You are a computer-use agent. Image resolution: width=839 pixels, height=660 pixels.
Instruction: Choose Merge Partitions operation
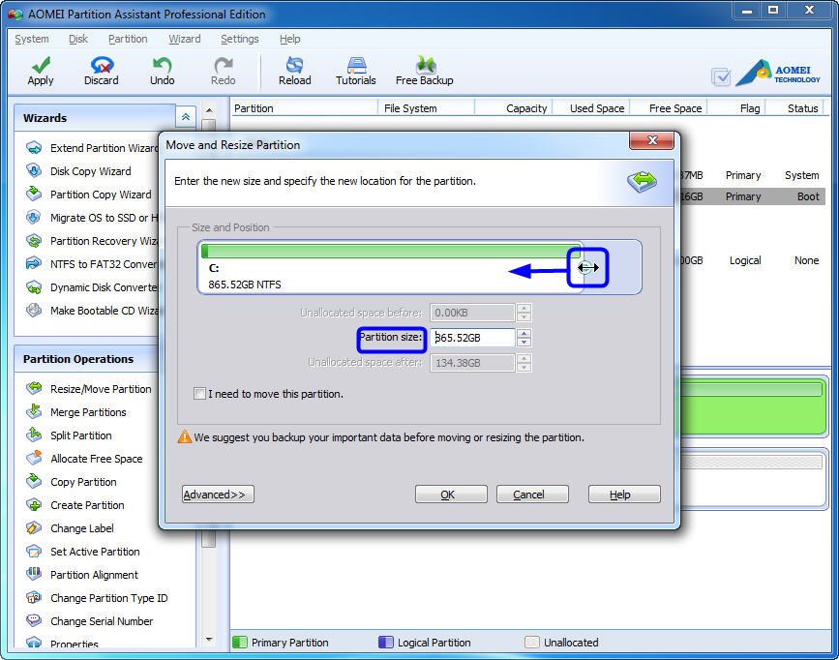pos(76,412)
